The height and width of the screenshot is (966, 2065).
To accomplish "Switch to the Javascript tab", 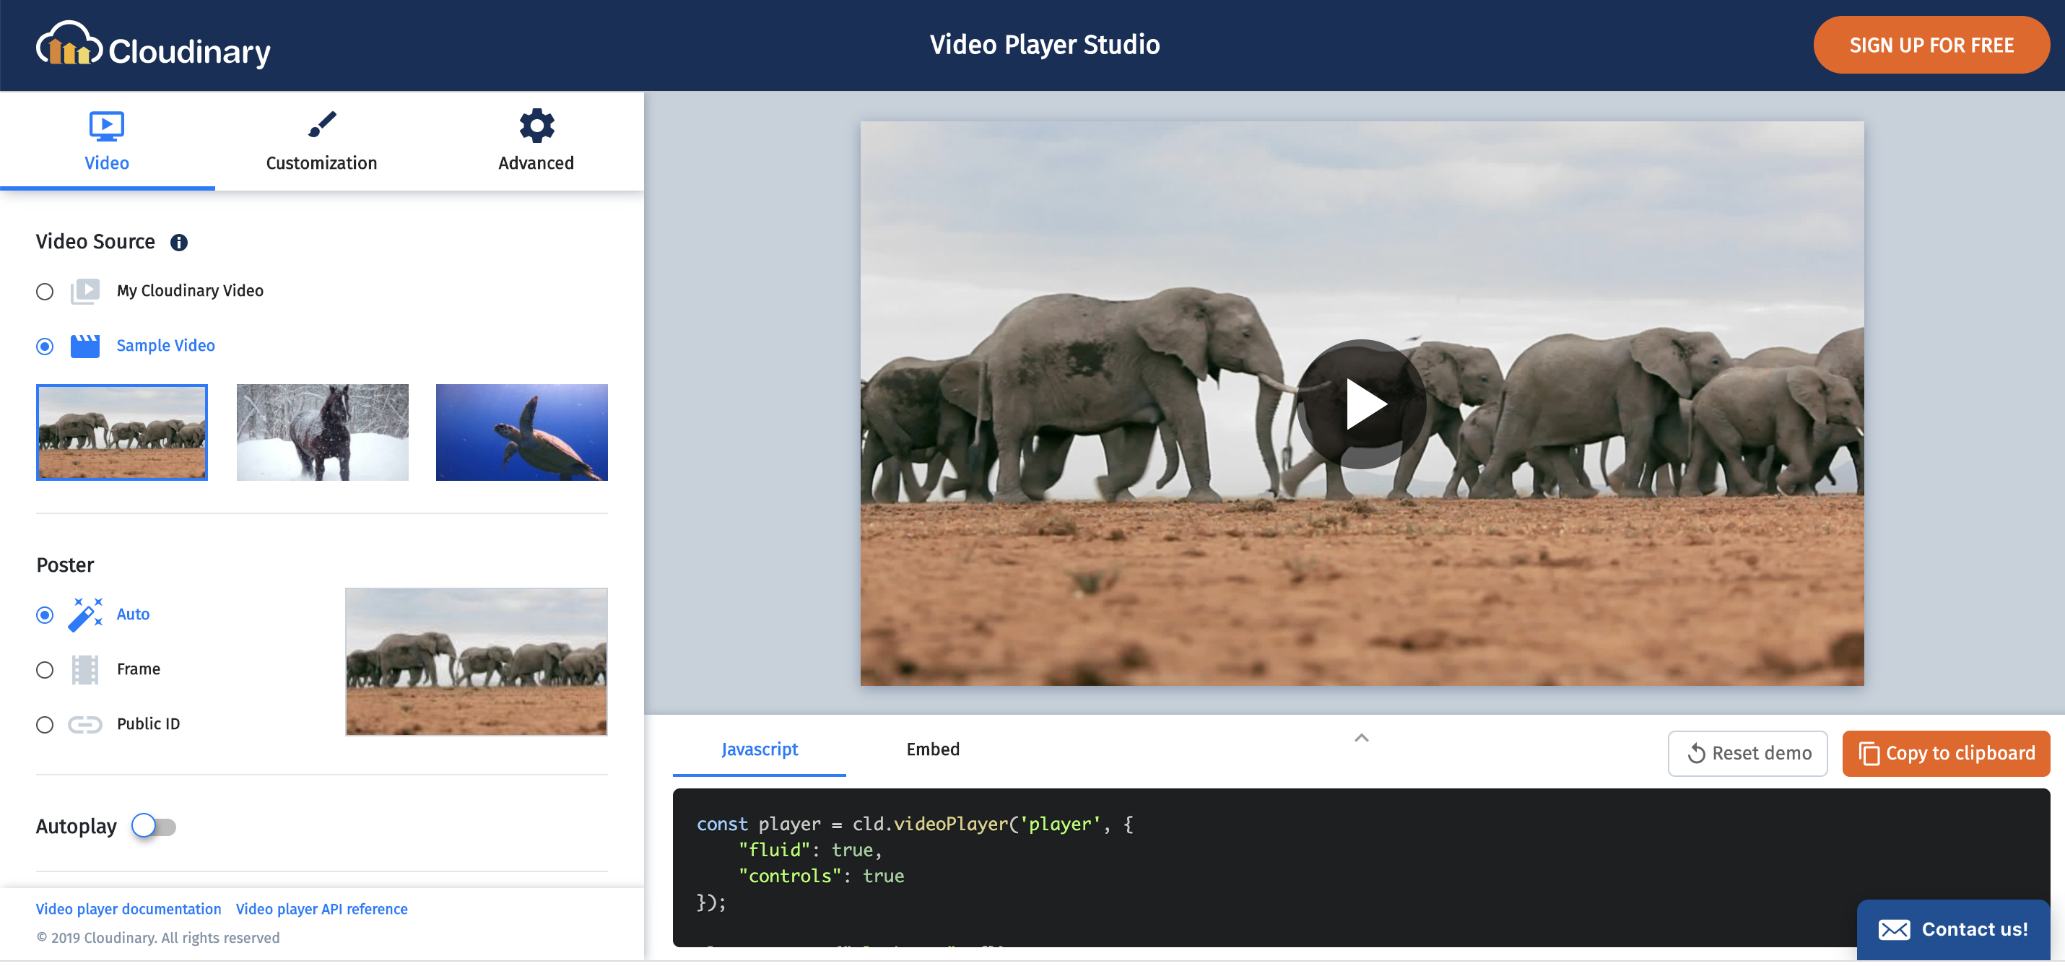I will point(759,749).
